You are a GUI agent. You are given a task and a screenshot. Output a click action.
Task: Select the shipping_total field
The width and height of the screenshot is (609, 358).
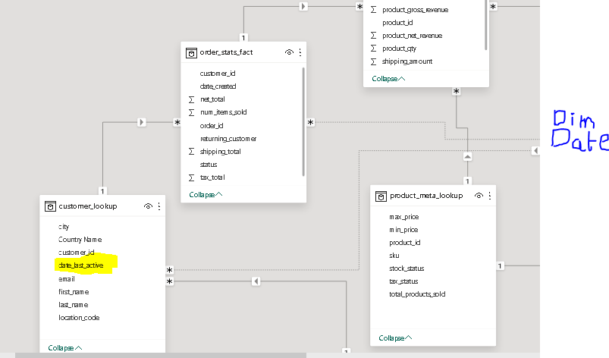coord(220,152)
